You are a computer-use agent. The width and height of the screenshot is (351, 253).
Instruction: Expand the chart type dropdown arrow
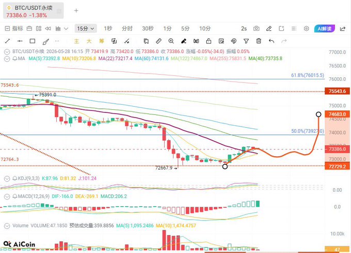(66, 29)
